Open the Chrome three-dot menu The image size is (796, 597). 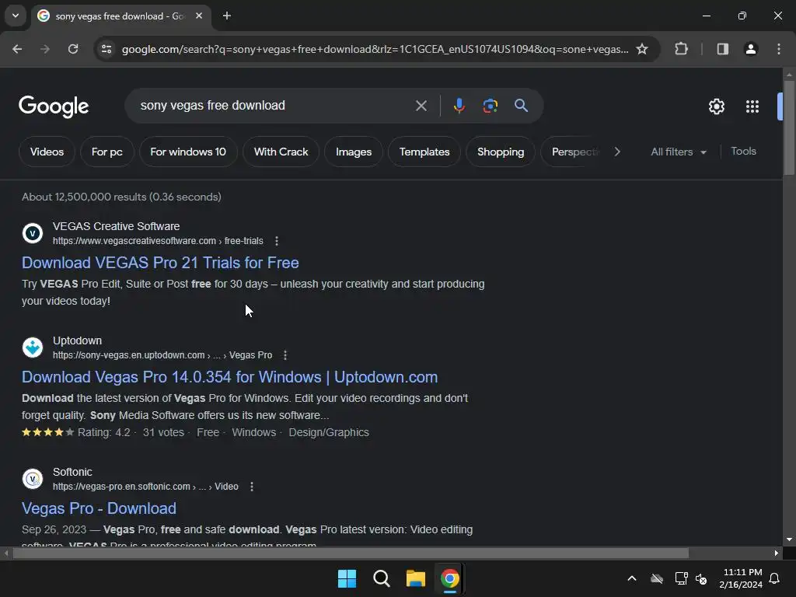(779, 49)
